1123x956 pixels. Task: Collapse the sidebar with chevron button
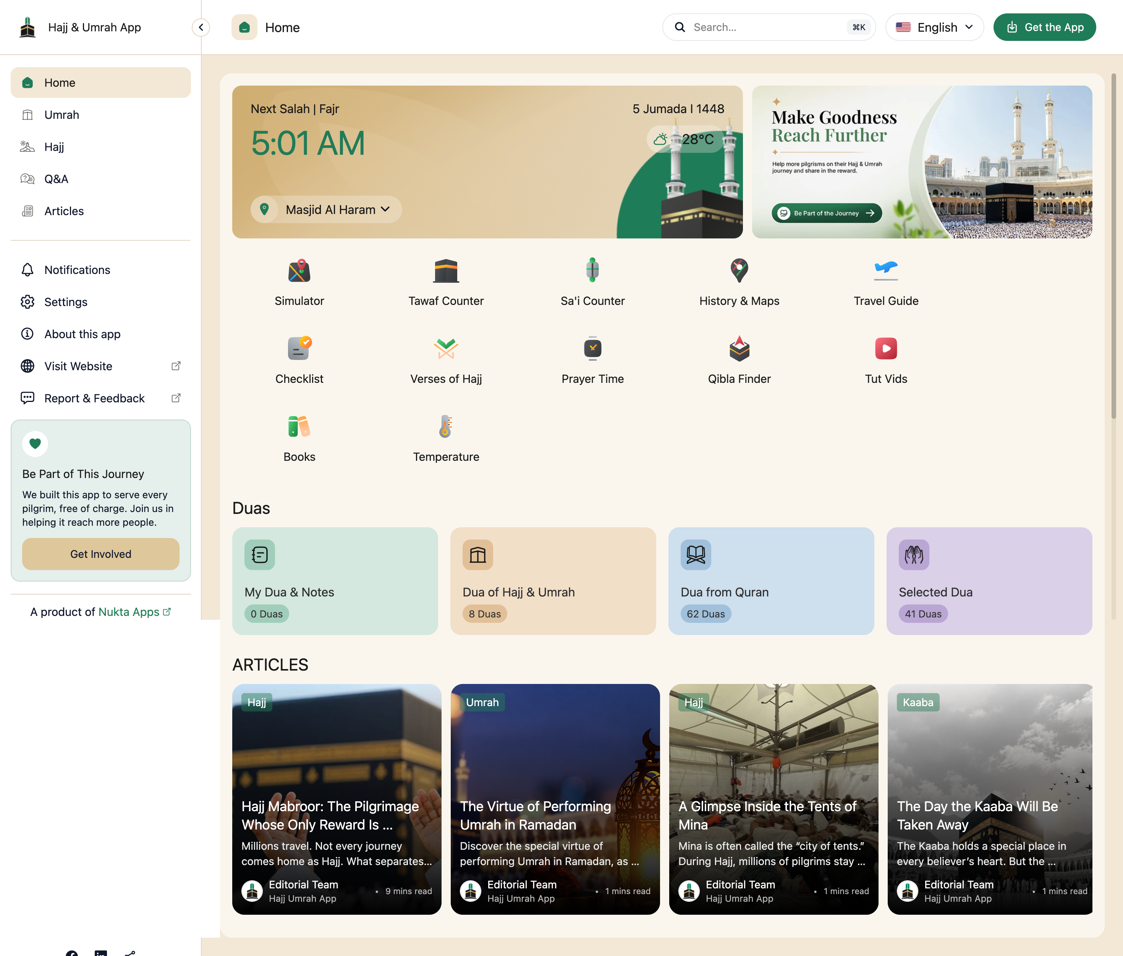pos(201,27)
